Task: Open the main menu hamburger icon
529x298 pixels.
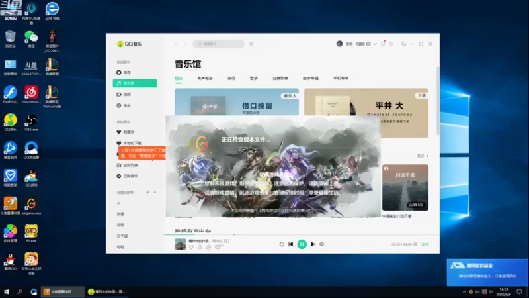Action: (391, 44)
